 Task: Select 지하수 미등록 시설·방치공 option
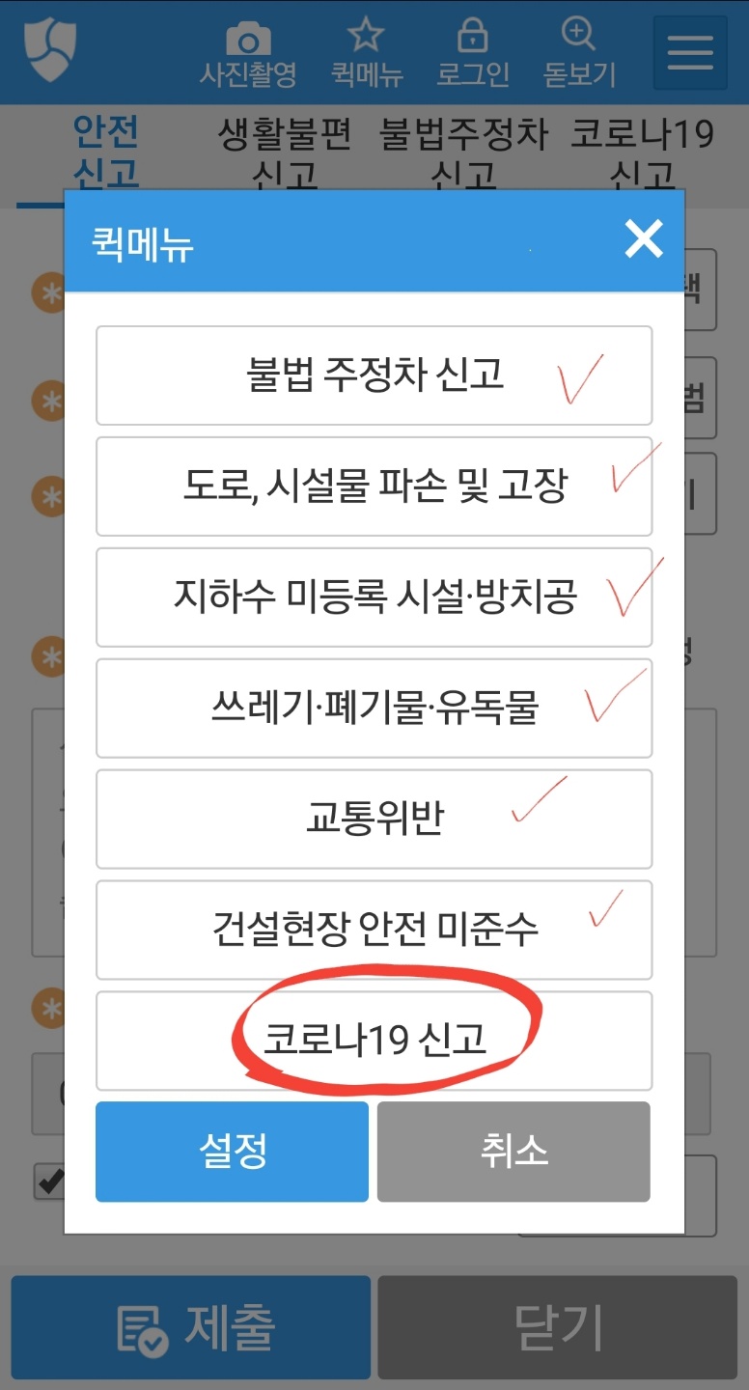pos(374,598)
